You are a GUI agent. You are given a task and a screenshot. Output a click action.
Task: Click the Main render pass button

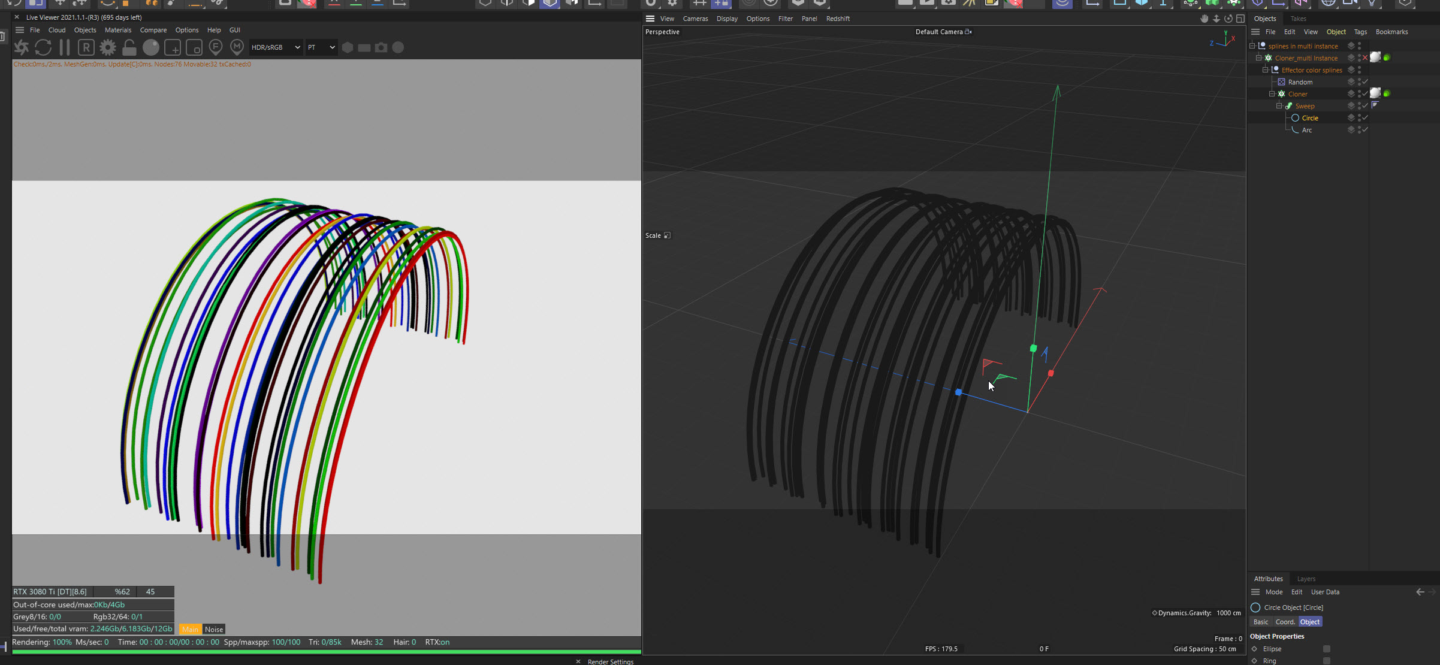click(190, 629)
